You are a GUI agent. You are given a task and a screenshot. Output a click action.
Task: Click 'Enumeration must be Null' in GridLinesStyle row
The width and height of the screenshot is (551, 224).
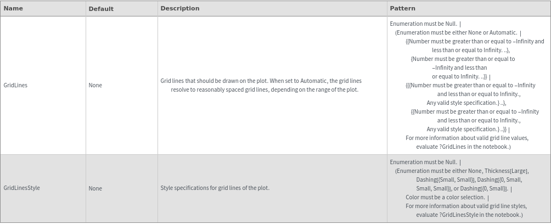click(x=423, y=162)
